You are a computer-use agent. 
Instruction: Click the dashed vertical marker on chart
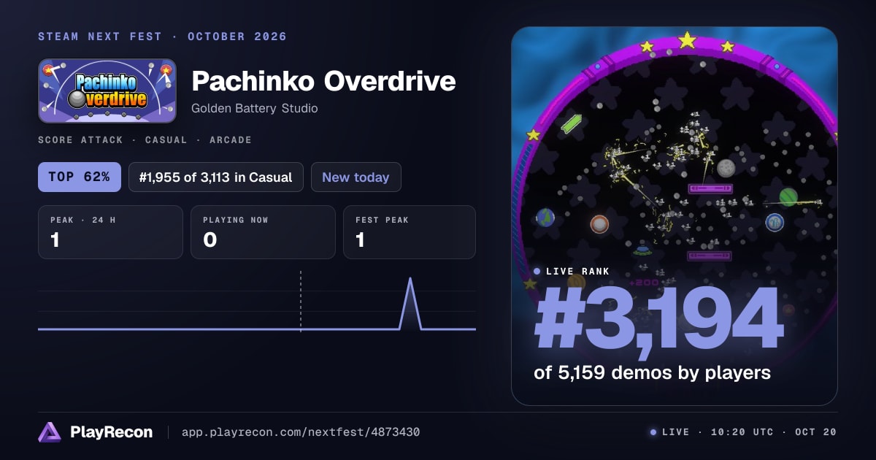pos(301,302)
